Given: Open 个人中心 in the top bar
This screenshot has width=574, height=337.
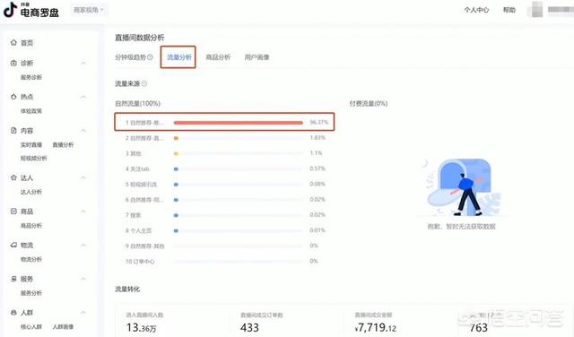Looking at the screenshot, I should tap(476, 10).
